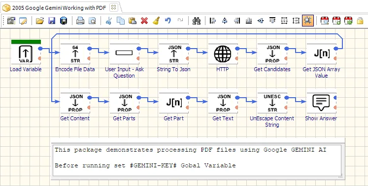Undo last action with blue arrow
The image size is (368, 186).
tap(168, 21)
